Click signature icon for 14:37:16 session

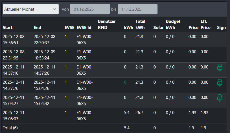[220, 68]
